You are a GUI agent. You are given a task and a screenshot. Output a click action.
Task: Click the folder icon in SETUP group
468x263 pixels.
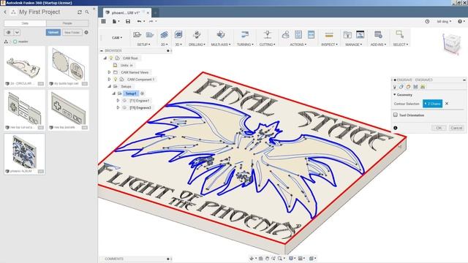point(150,35)
